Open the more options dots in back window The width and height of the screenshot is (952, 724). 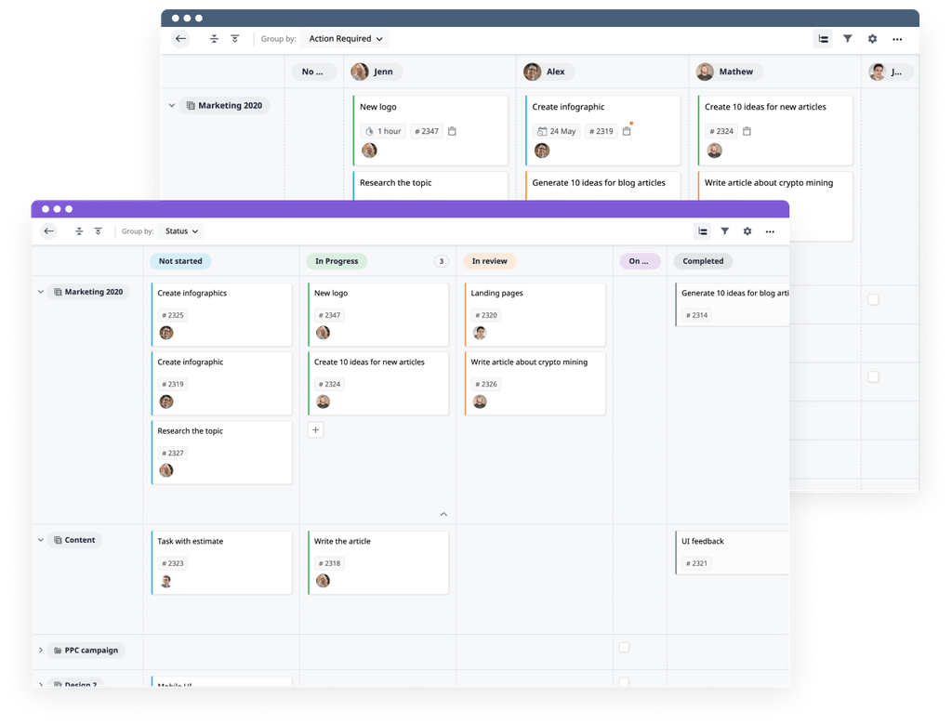(897, 39)
